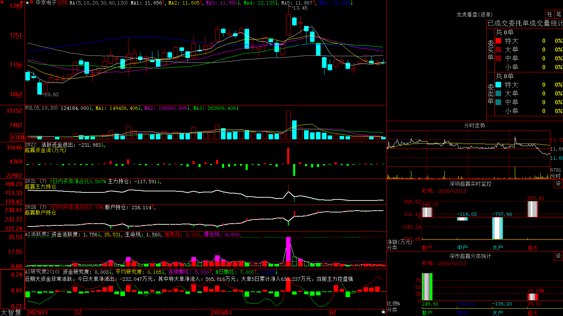
Task: Click the 超赢资金流(万元) indicator label
Action: (45, 150)
